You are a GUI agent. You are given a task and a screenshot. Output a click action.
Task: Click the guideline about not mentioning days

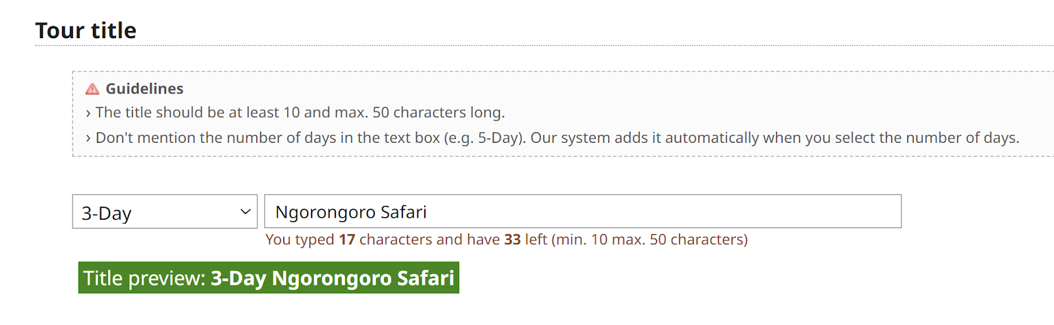tap(557, 137)
